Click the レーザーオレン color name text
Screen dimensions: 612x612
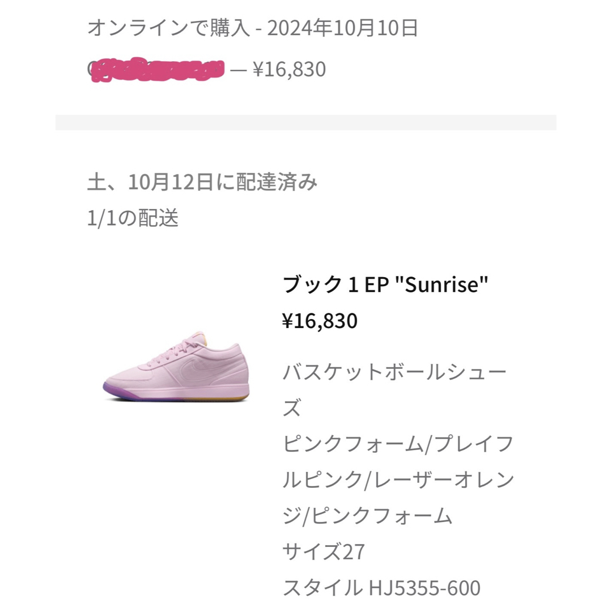point(444,480)
